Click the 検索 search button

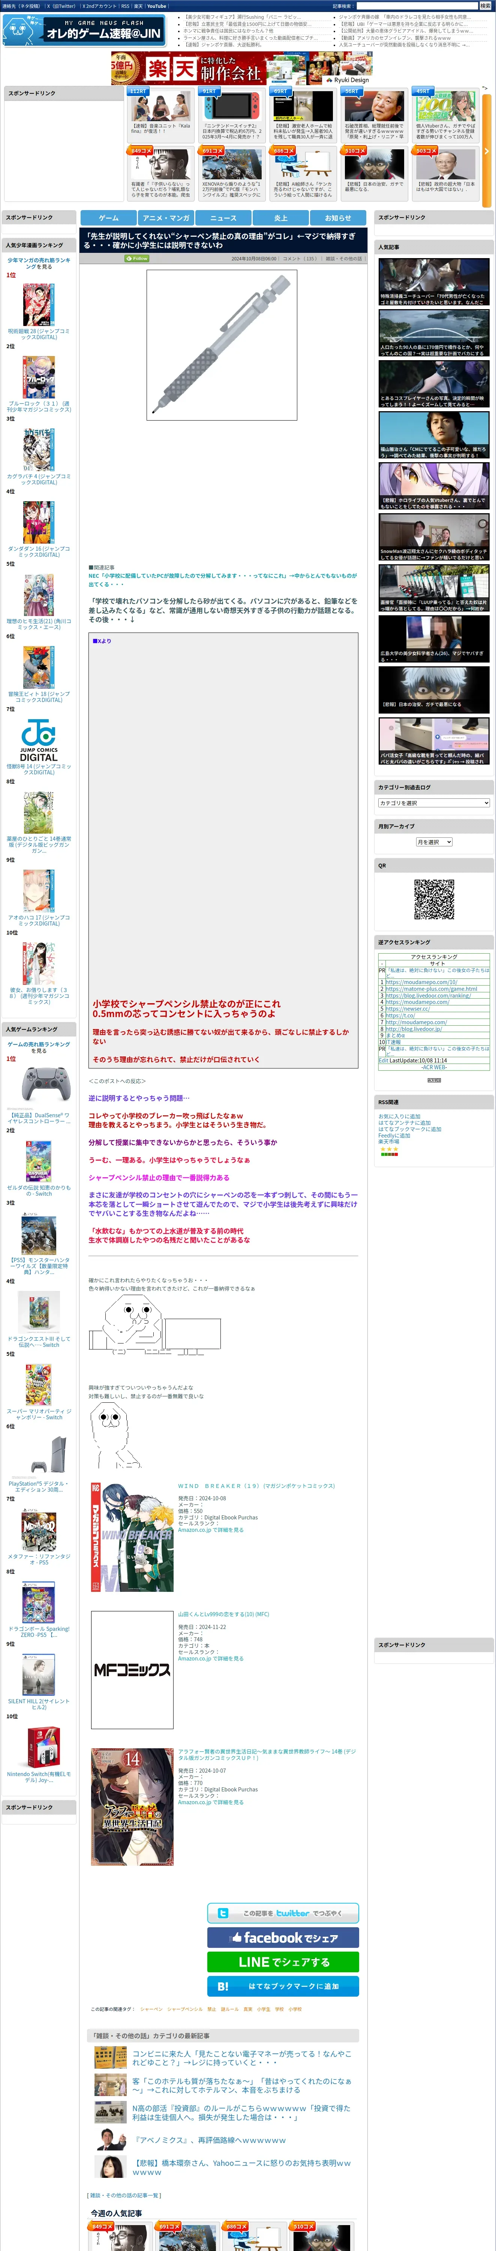click(485, 6)
